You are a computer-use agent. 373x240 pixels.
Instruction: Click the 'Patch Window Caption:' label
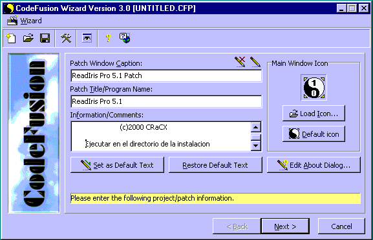pos(106,63)
